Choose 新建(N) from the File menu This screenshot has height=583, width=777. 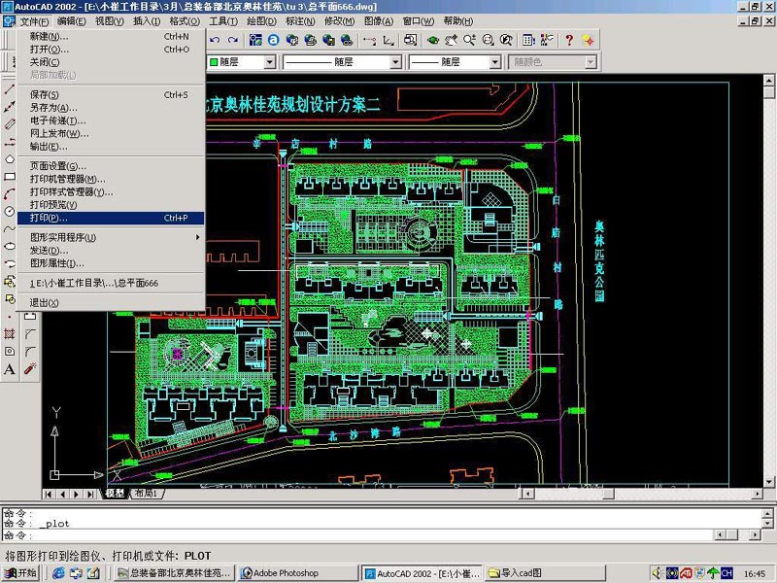tap(111, 36)
